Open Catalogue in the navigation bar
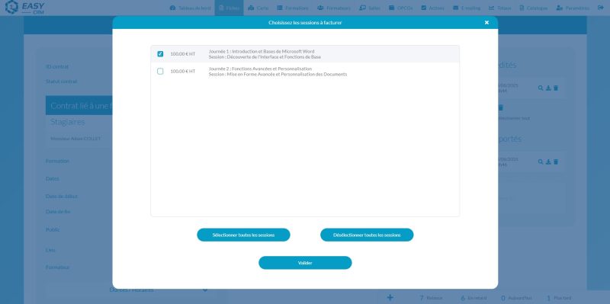The image size is (610, 304). 534,8
